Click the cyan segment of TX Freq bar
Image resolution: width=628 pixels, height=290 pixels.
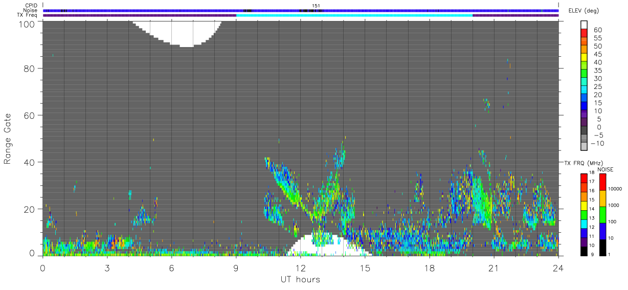(x=354, y=15)
